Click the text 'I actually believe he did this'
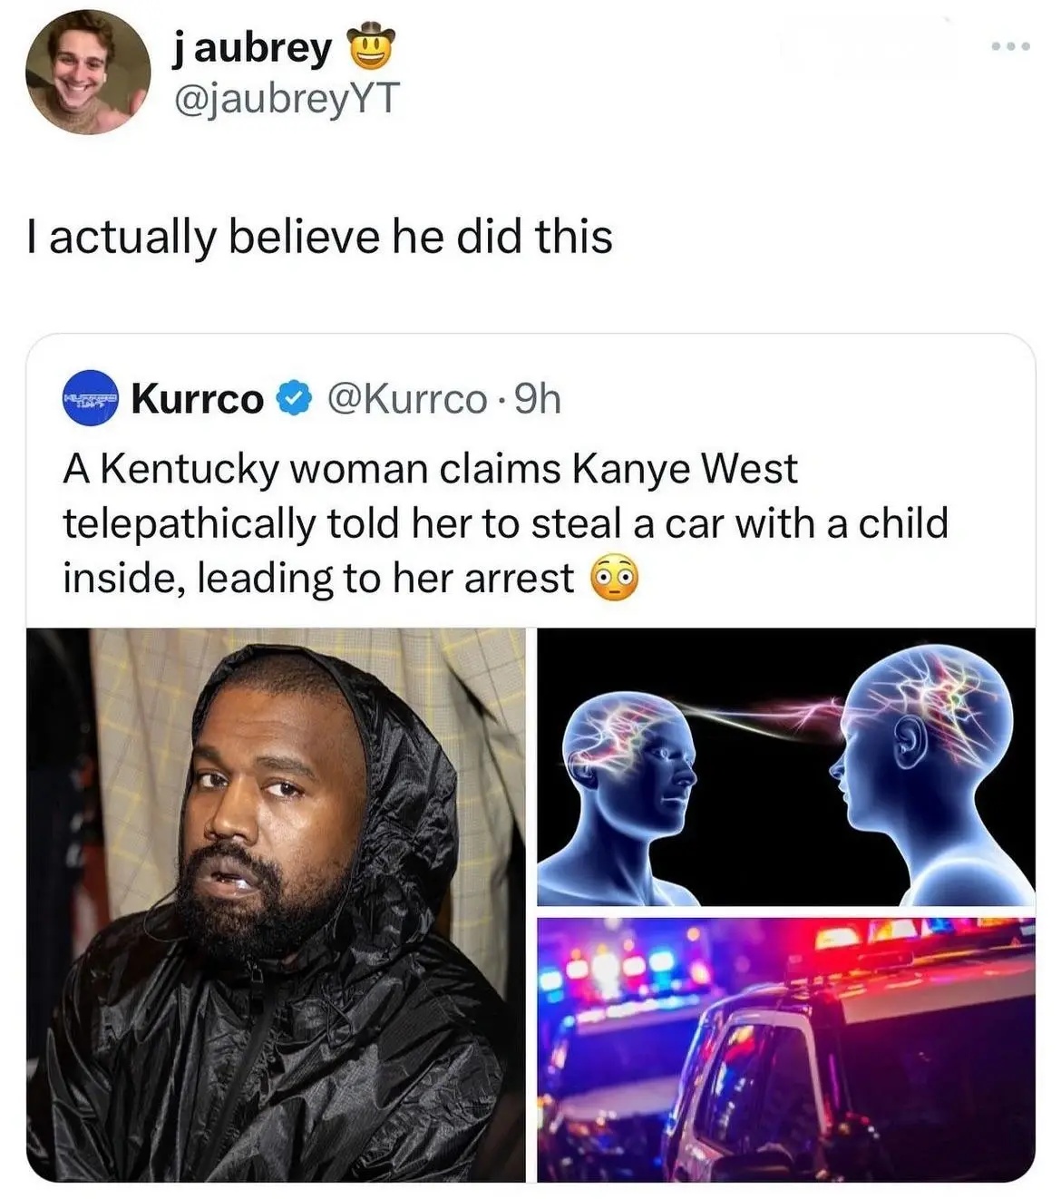Viewport: 1061px width, 1199px height. (x=320, y=237)
